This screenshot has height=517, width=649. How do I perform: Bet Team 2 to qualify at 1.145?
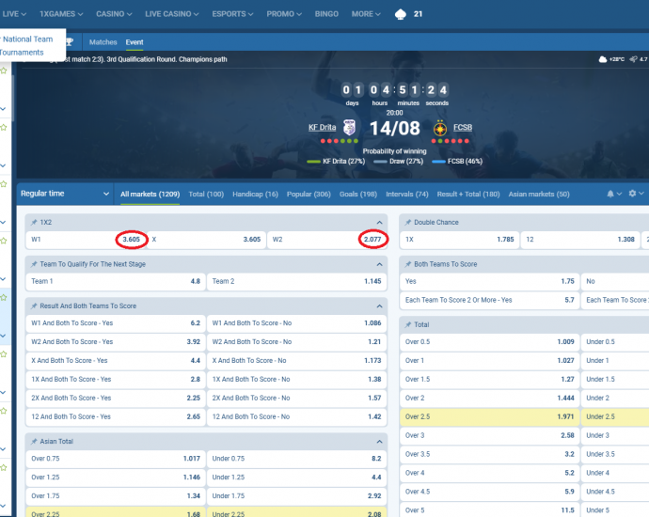pyautogui.click(x=297, y=281)
